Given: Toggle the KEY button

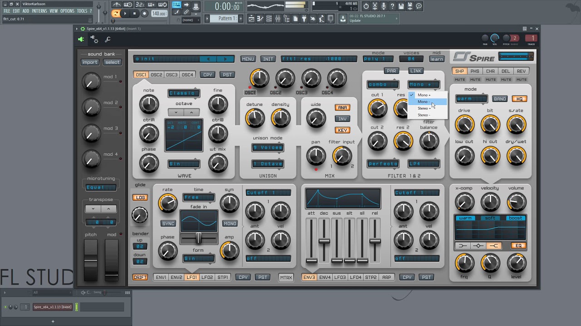Looking at the screenshot, I should [x=342, y=130].
